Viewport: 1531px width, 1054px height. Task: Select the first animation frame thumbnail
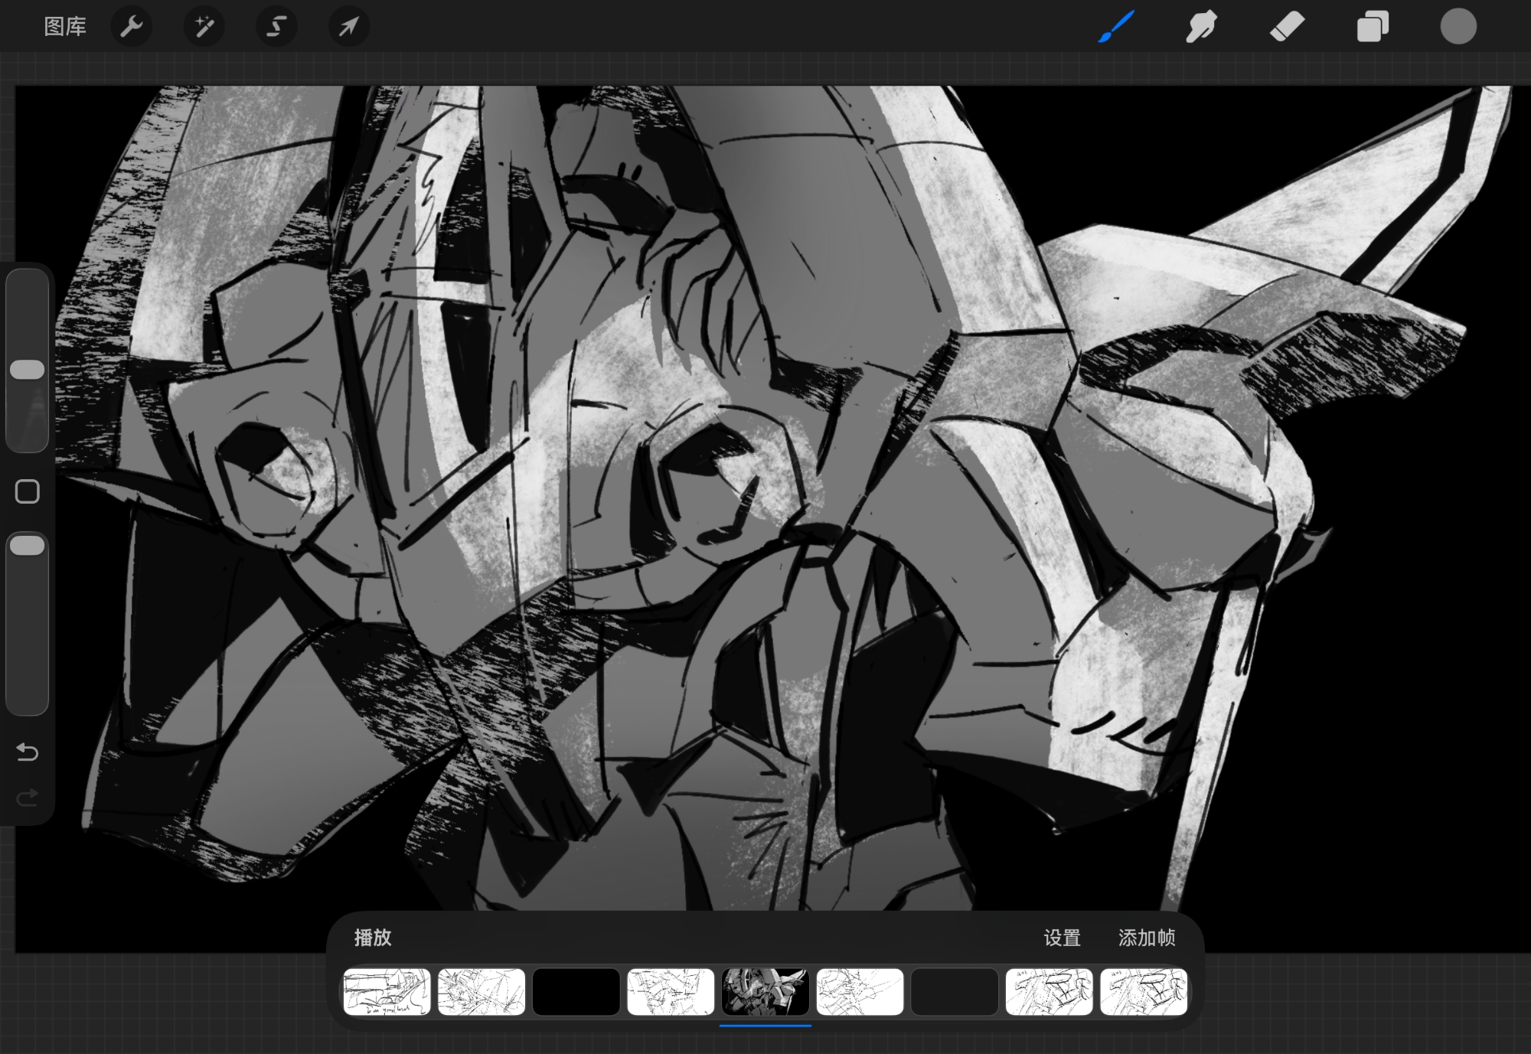[x=387, y=991]
